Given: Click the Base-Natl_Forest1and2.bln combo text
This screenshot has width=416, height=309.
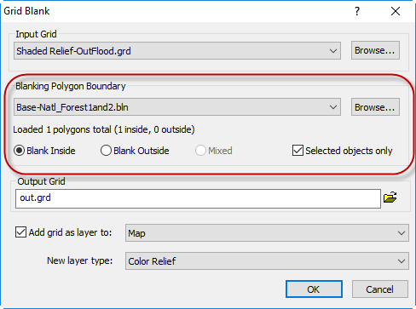Looking at the screenshot, I should click(x=72, y=107).
